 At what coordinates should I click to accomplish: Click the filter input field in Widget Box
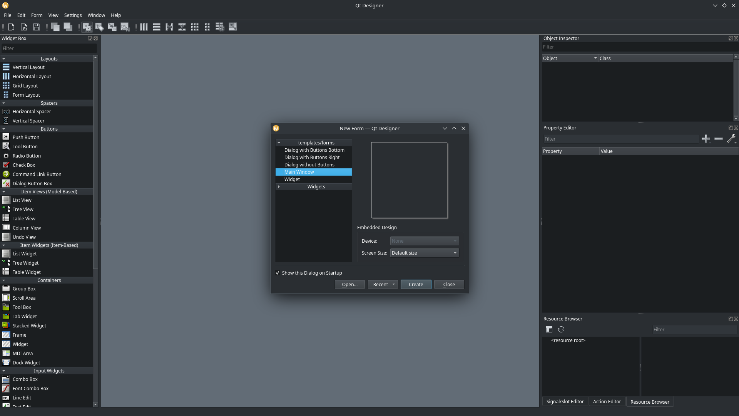49,48
